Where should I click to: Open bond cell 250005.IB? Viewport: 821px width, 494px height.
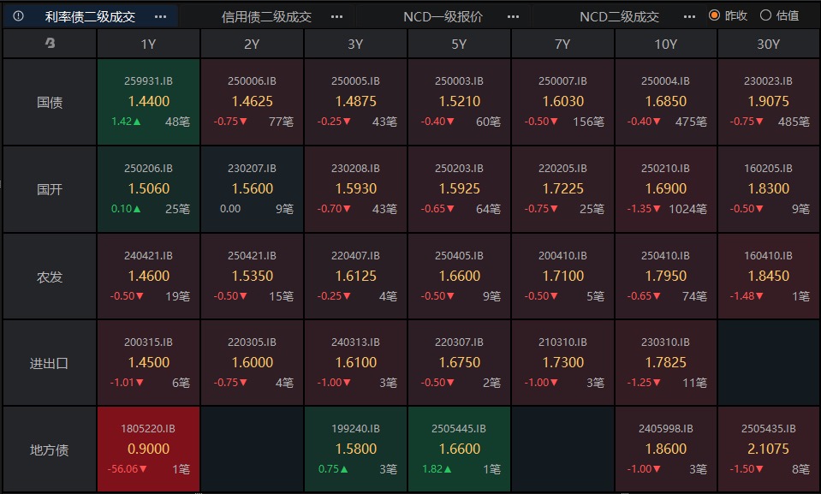tap(355, 102)
